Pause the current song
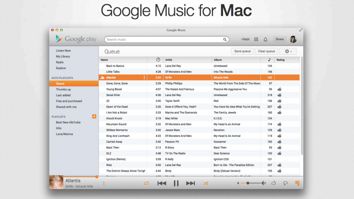The width and height of the screenshot is (354, 199). click(x=176, y=183)
